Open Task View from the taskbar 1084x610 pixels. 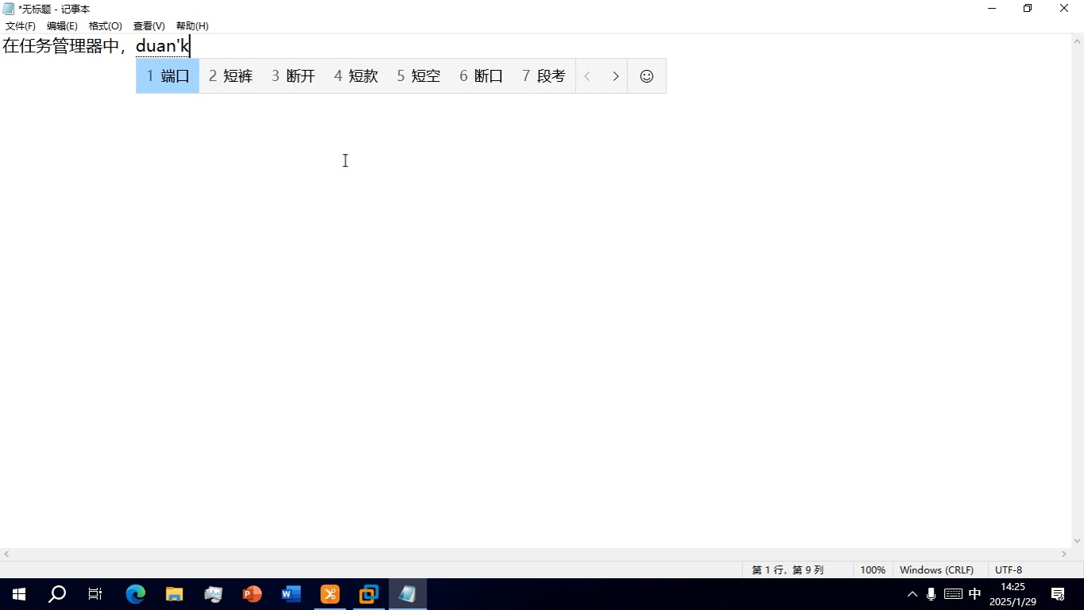click(95, 593)
